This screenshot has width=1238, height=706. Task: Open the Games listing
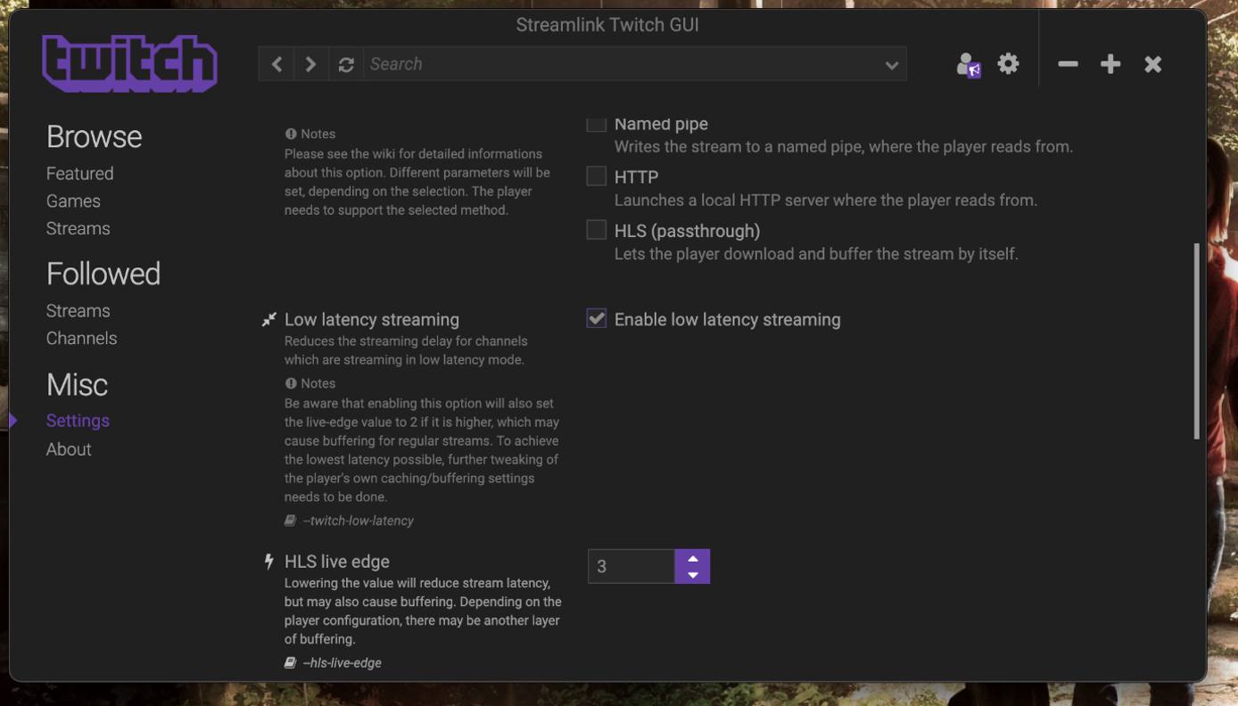[73, 201]
